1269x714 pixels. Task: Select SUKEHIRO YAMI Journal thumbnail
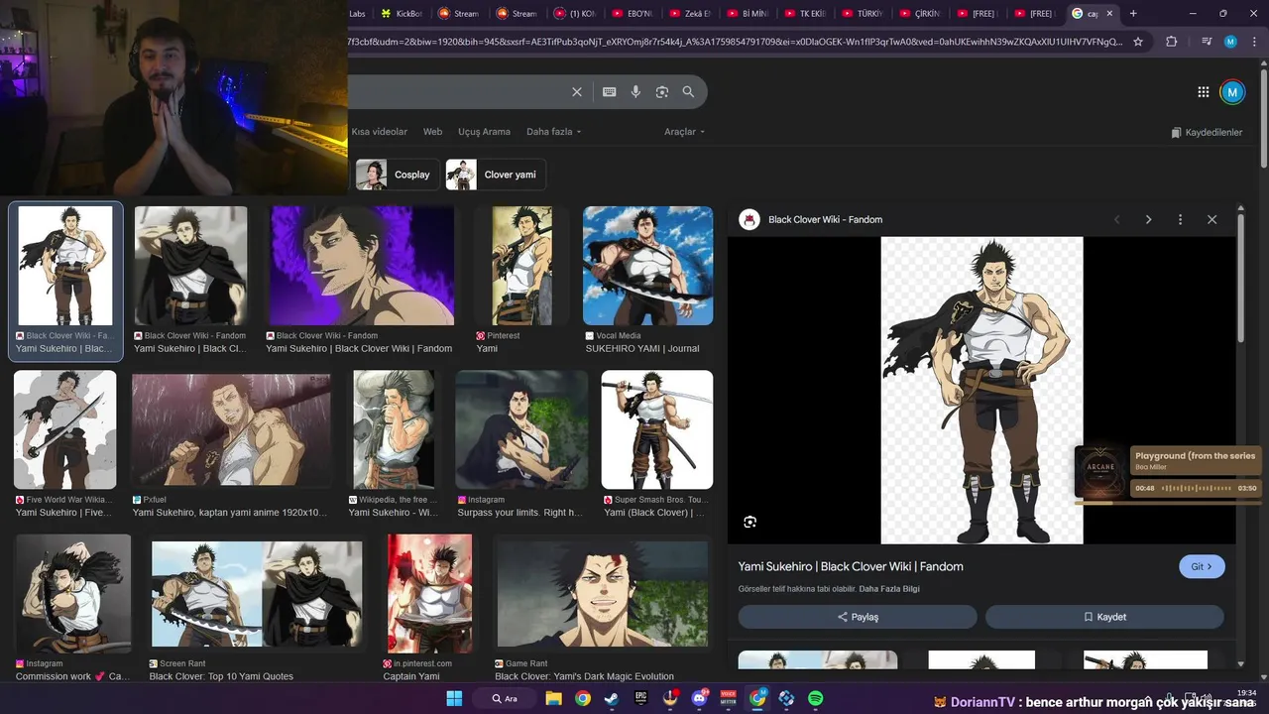point(647,266)
